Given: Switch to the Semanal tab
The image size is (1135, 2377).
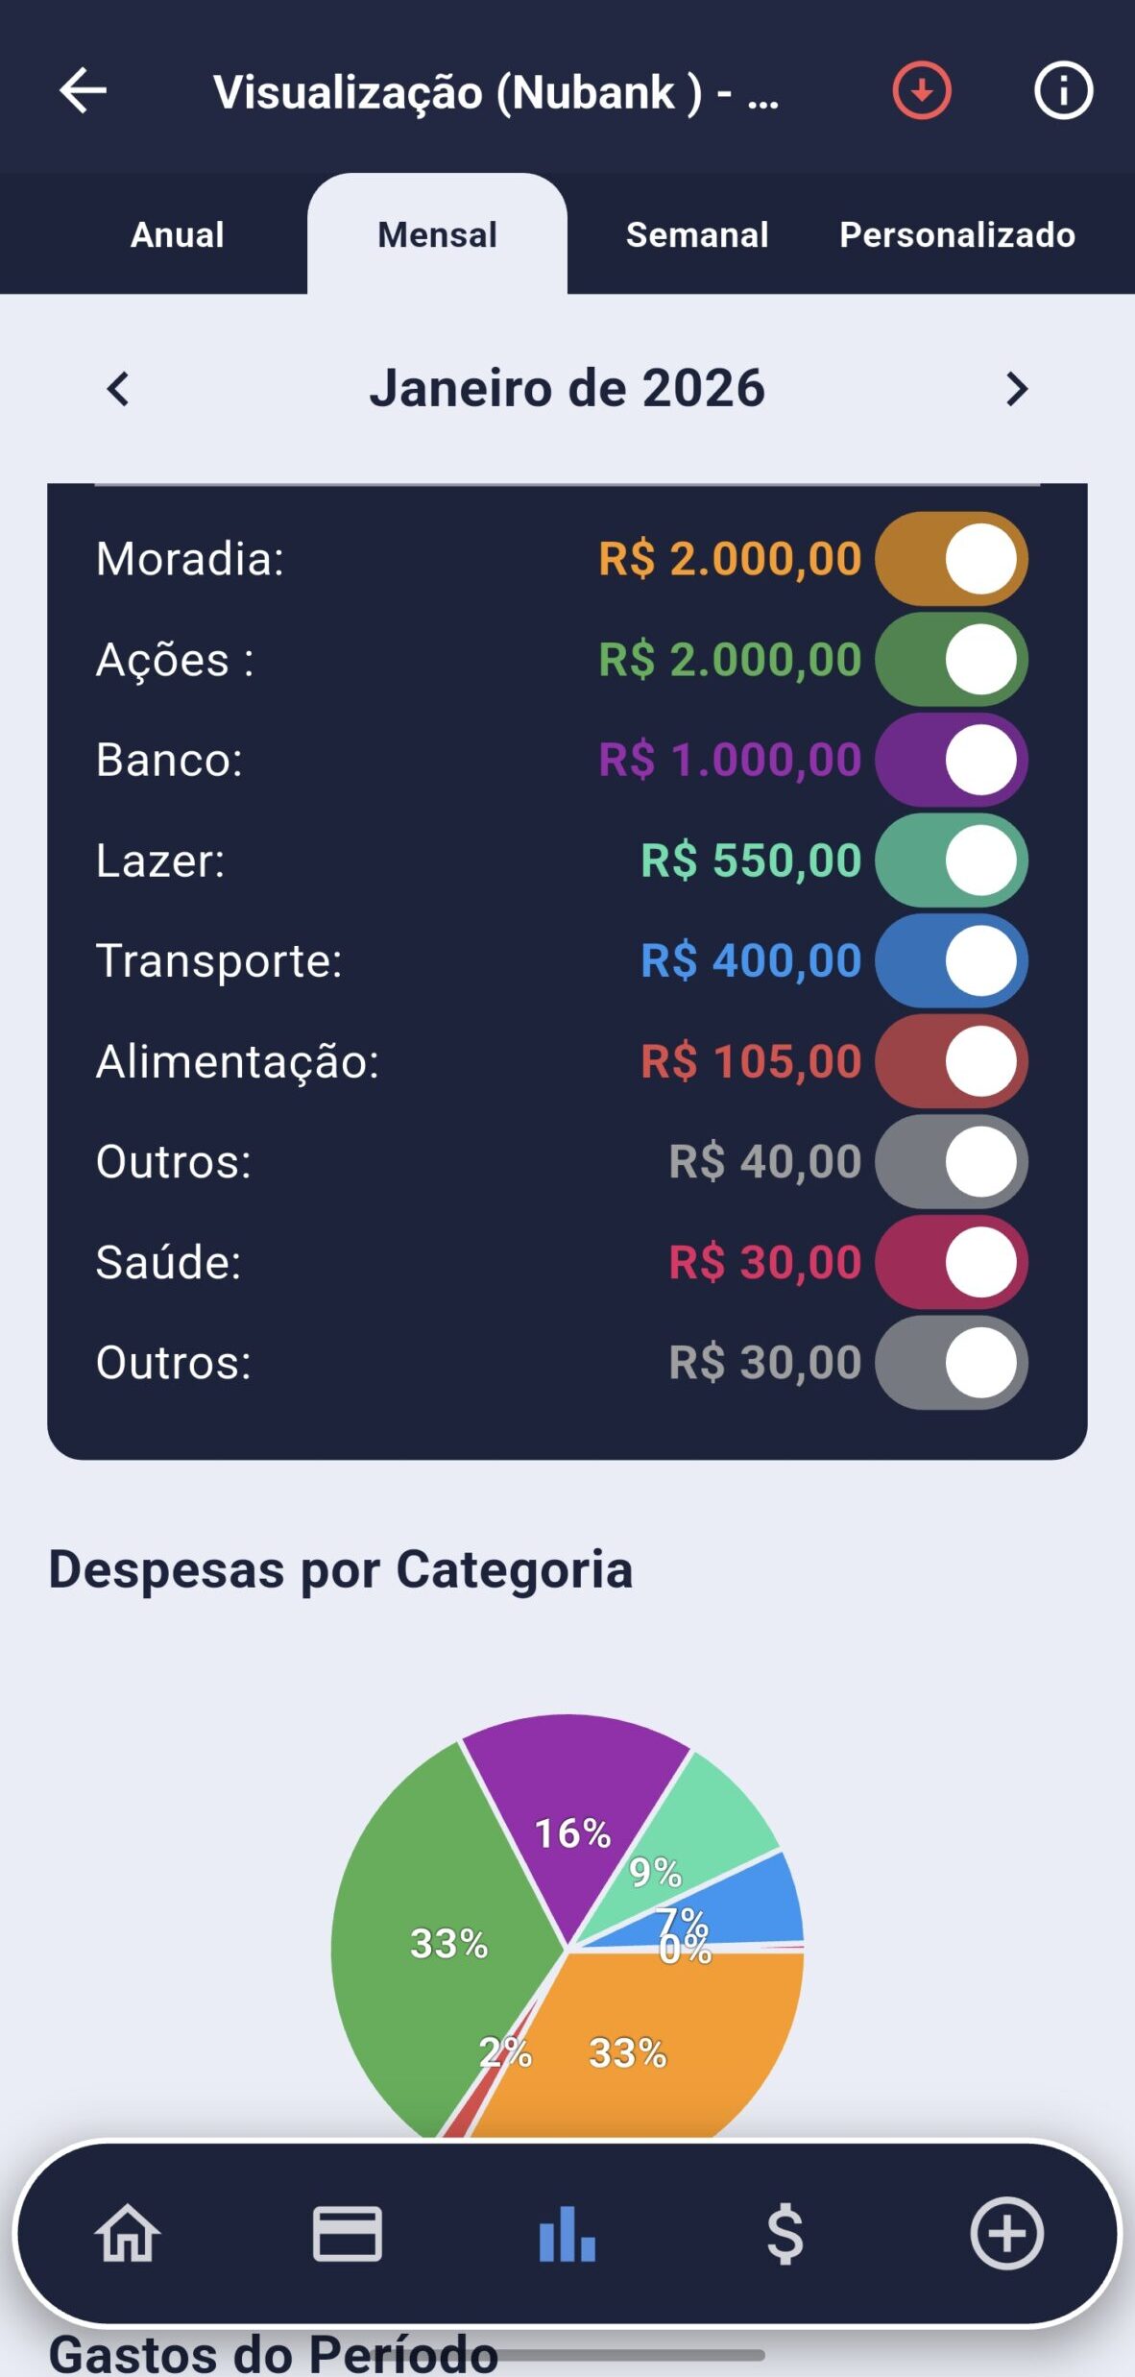Looking at the screenshot, I should (x=697, y=234).
